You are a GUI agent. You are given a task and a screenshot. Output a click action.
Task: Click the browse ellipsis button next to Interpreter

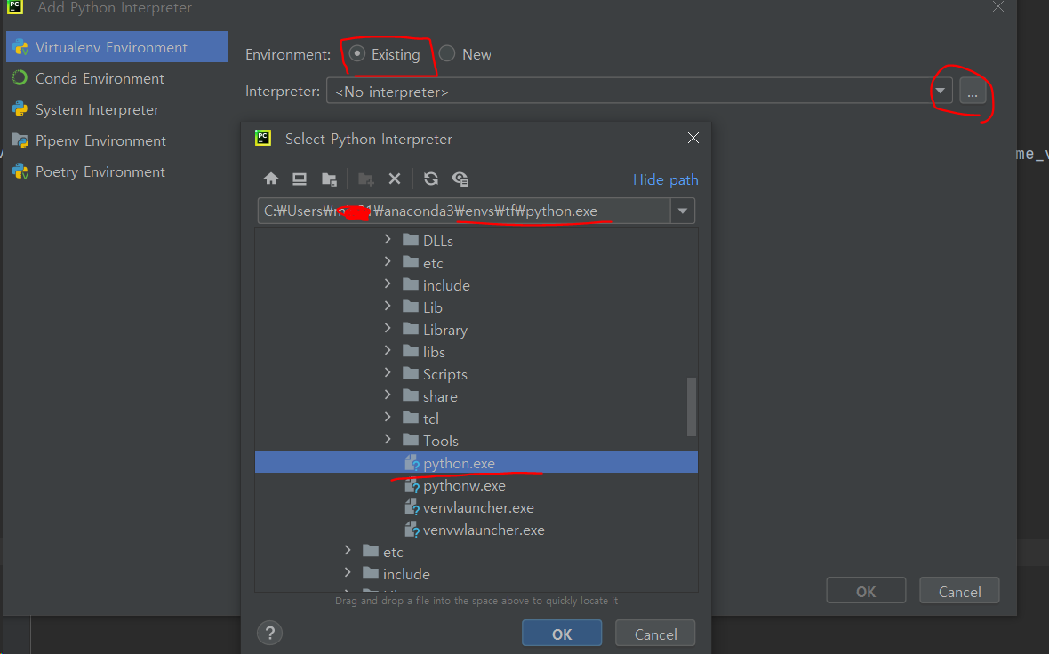(x=973, y=91)
